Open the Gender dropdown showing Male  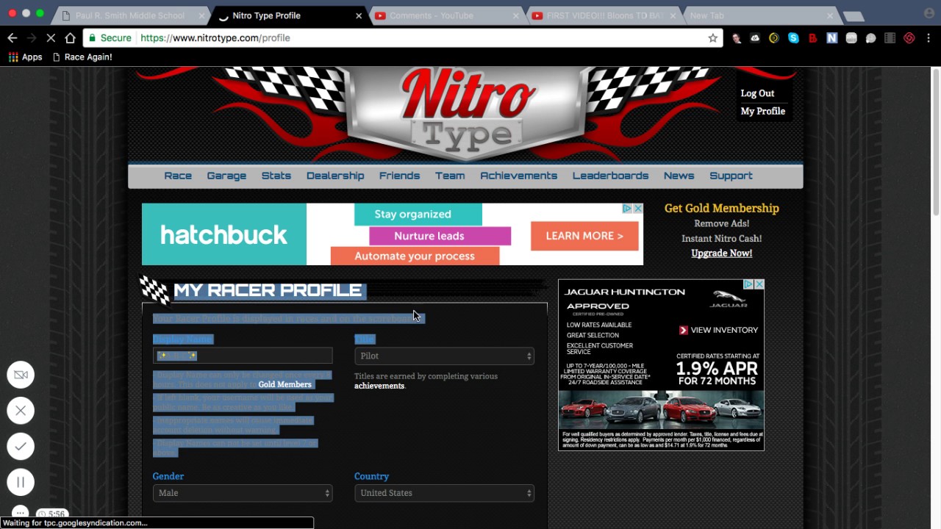click(x=243, y=493)
